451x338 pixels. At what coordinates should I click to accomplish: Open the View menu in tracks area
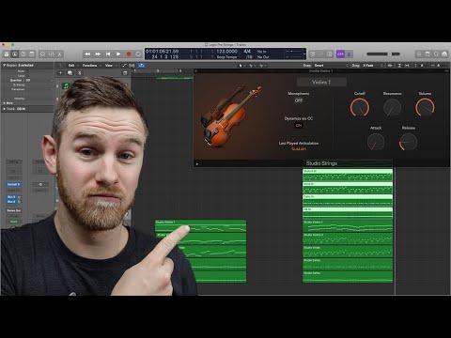(110, 65)
